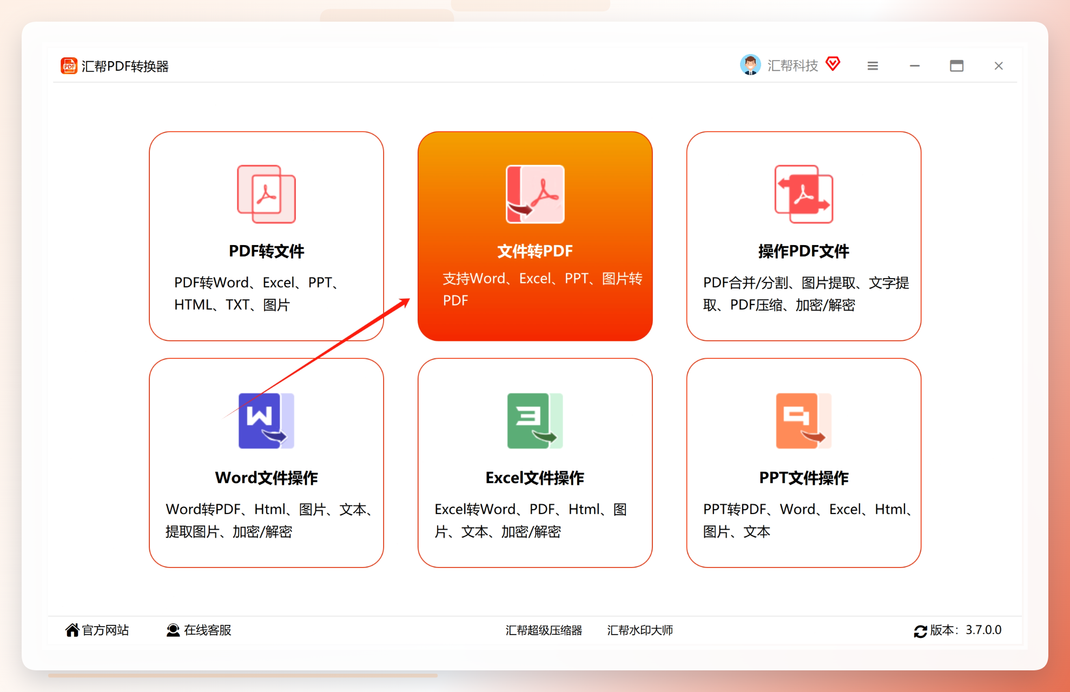Screen dimensions: 1070x692
Task: Click the 操作PDF文件 card icon
Action: pos(803,194)
